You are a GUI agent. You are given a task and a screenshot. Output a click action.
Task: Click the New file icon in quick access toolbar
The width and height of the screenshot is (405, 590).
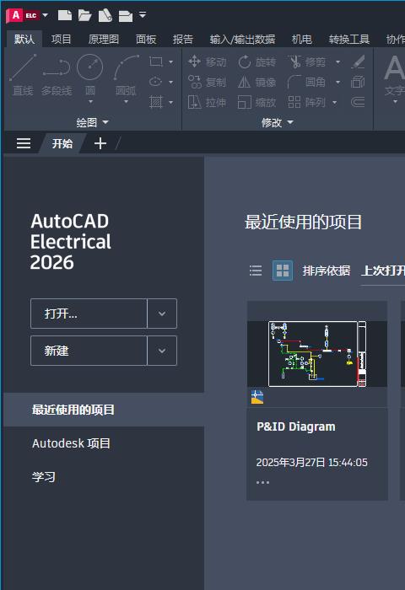point(65,15)
